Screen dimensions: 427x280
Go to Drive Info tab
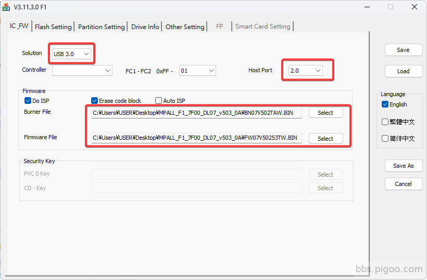pos(145,26)
